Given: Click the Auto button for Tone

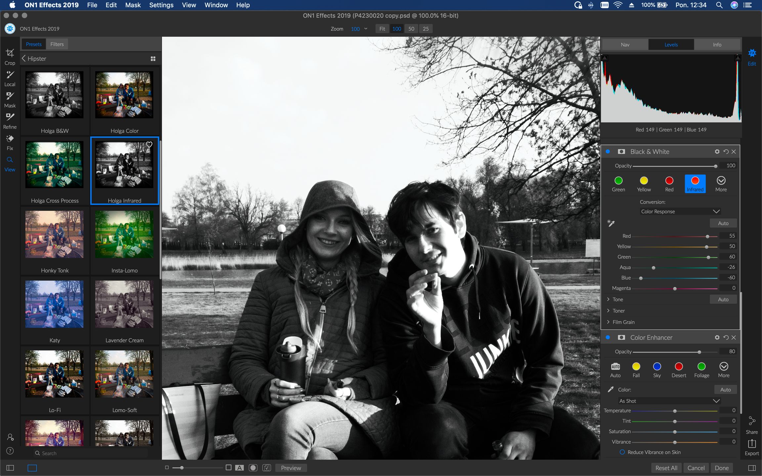Looking at the screenshot, I should pyautogui.click(x=723, y=299).
